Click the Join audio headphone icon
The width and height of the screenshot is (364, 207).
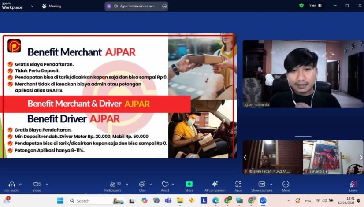point(11,184)
